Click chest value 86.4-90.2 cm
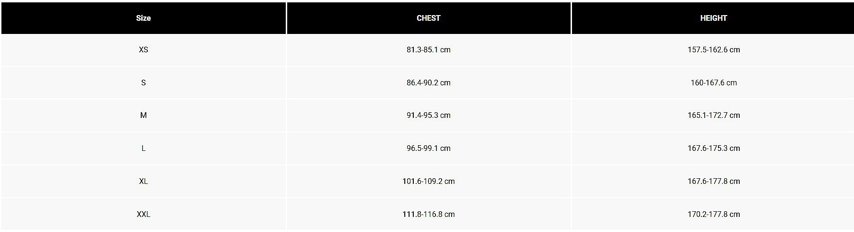854x232 pixels. click(428, 83)
